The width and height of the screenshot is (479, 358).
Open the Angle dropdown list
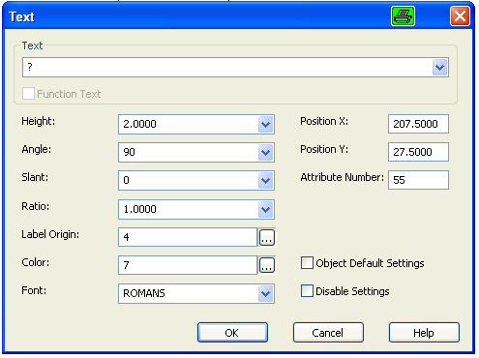coord(266,152)
